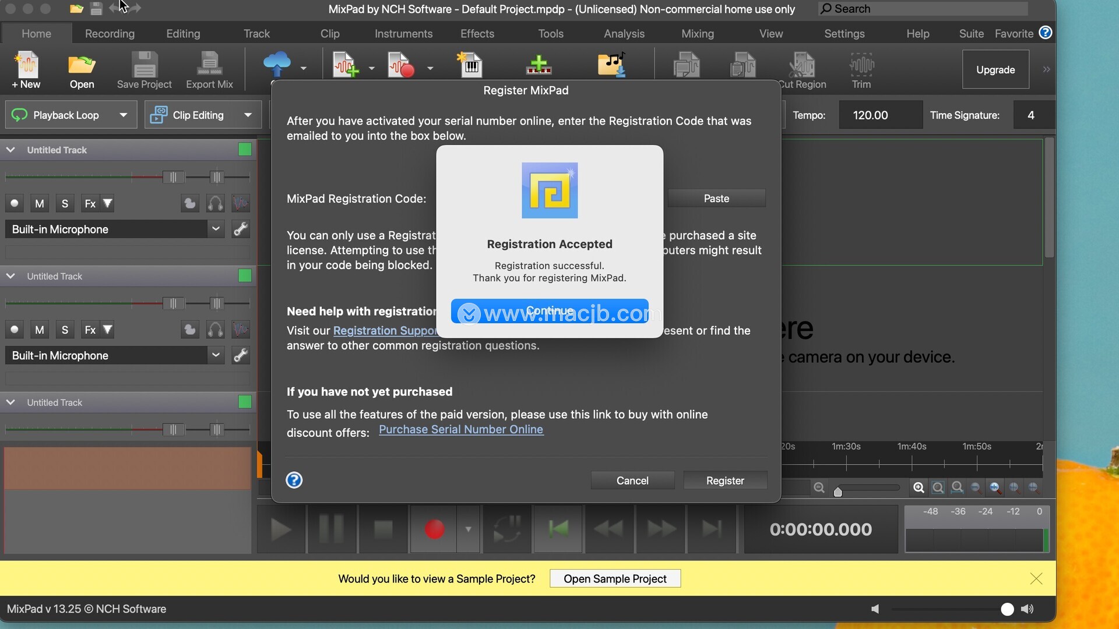
Task: Solo the second Untitled Track
Action: [x=65, y=330]
